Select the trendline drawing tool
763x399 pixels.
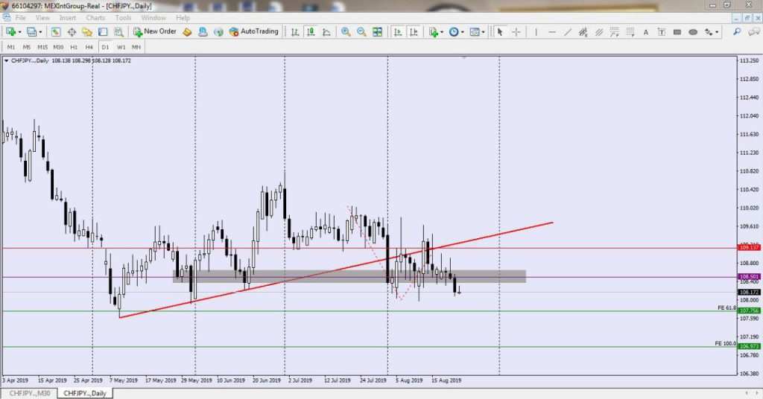tap(567, 32)
